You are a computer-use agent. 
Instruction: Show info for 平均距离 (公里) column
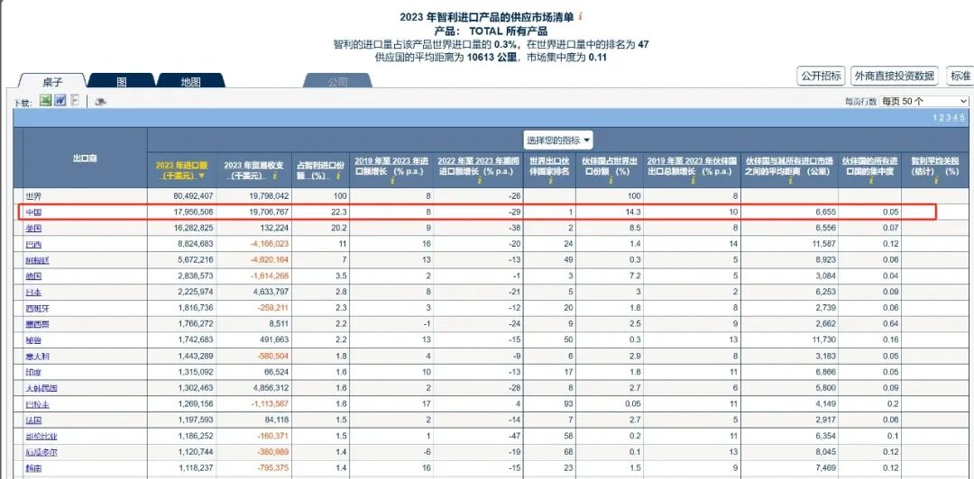click(x=790, y=180)
